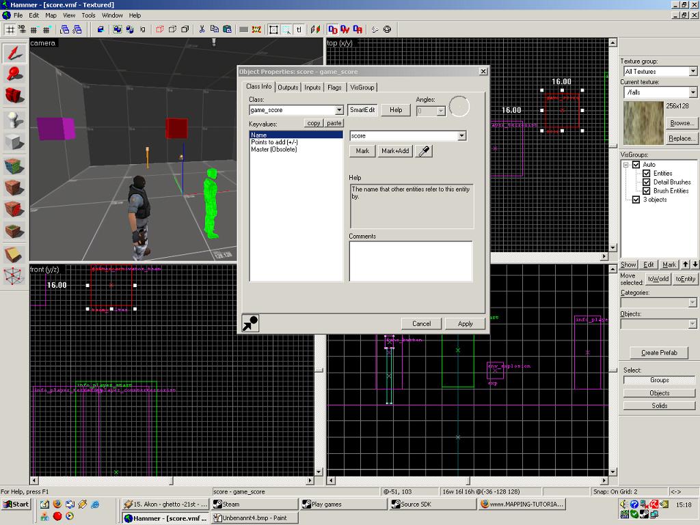Open the Angles dropdown
The width and height of the screenshot is (700, 525).
click(441, 111)
